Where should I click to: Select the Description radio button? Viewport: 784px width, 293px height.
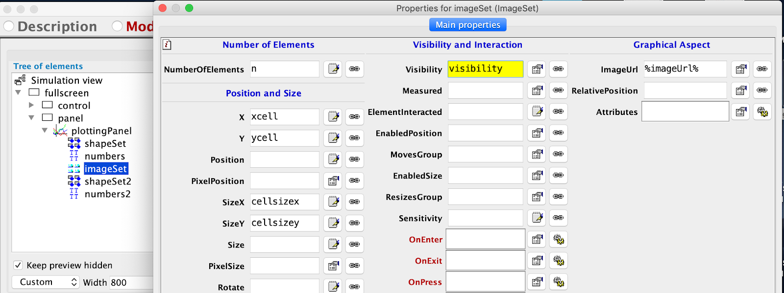tap(9, 26)
